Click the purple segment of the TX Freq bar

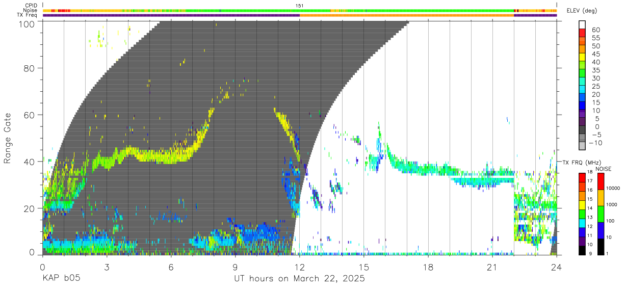click(171, 15)
